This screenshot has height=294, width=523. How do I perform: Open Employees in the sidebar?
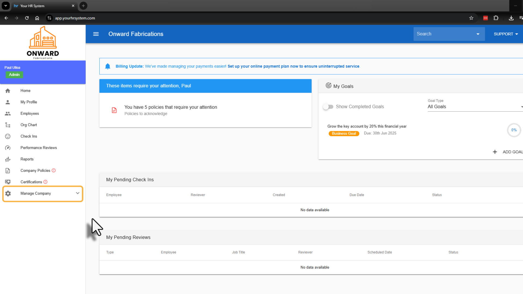pos(29,114)
